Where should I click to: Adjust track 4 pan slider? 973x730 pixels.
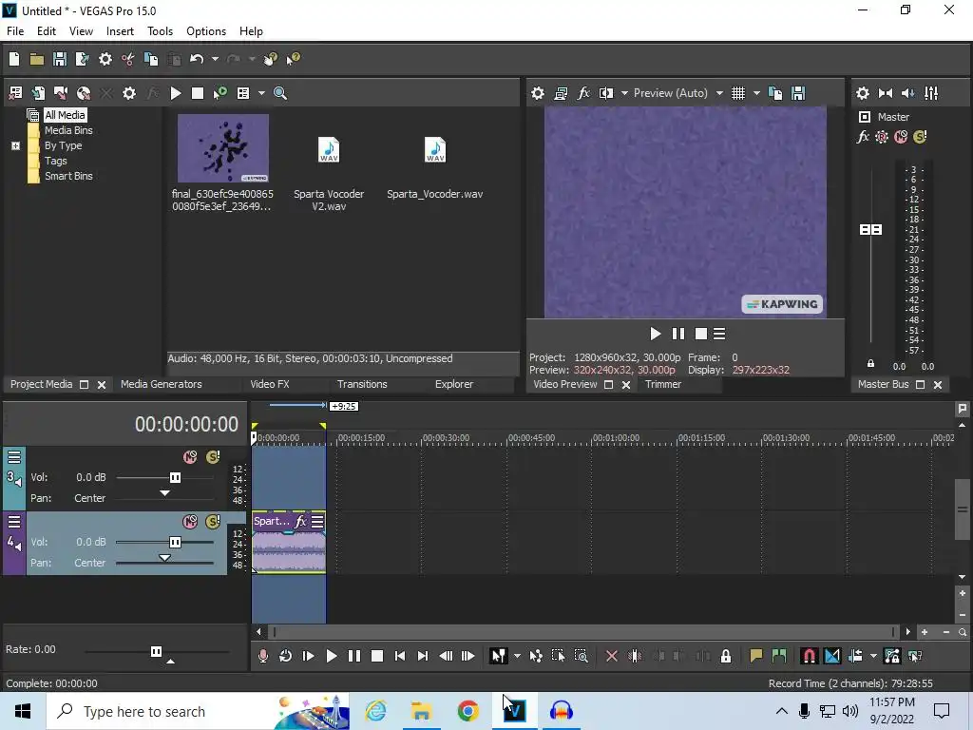164,558
